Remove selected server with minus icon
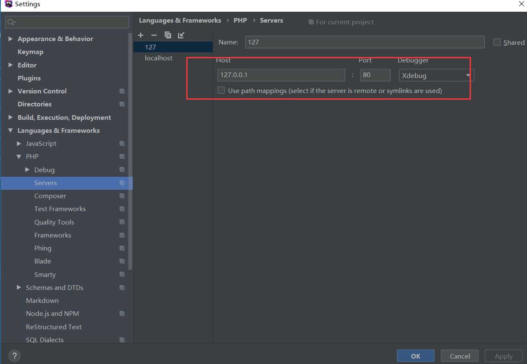The height and width of the screenshot is (364, 527). tap(154, 35)
